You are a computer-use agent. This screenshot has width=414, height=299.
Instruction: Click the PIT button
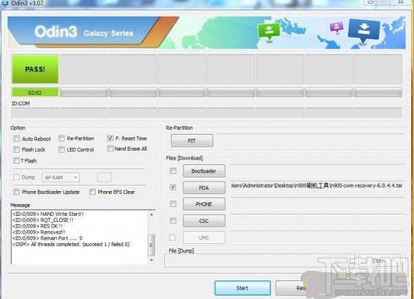(x=192, y=141)
